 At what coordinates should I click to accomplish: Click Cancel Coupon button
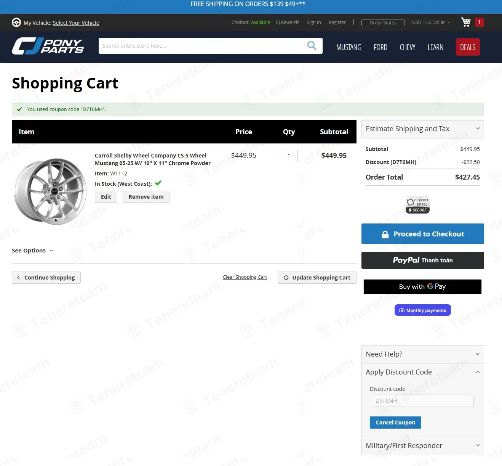(395, 423)
